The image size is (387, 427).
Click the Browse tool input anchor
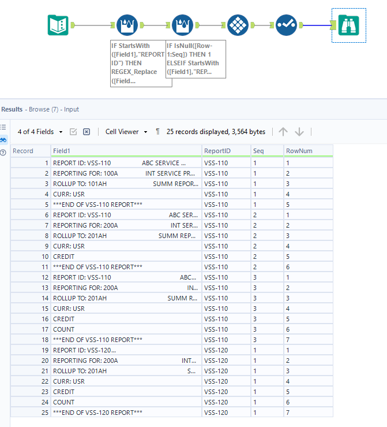point(334,25)
